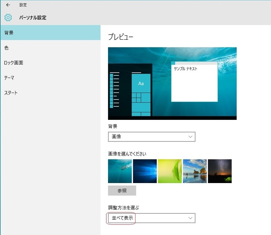
Task: Expand the 並べて表示 fit dropdown
Action: (x=151, y=218)
